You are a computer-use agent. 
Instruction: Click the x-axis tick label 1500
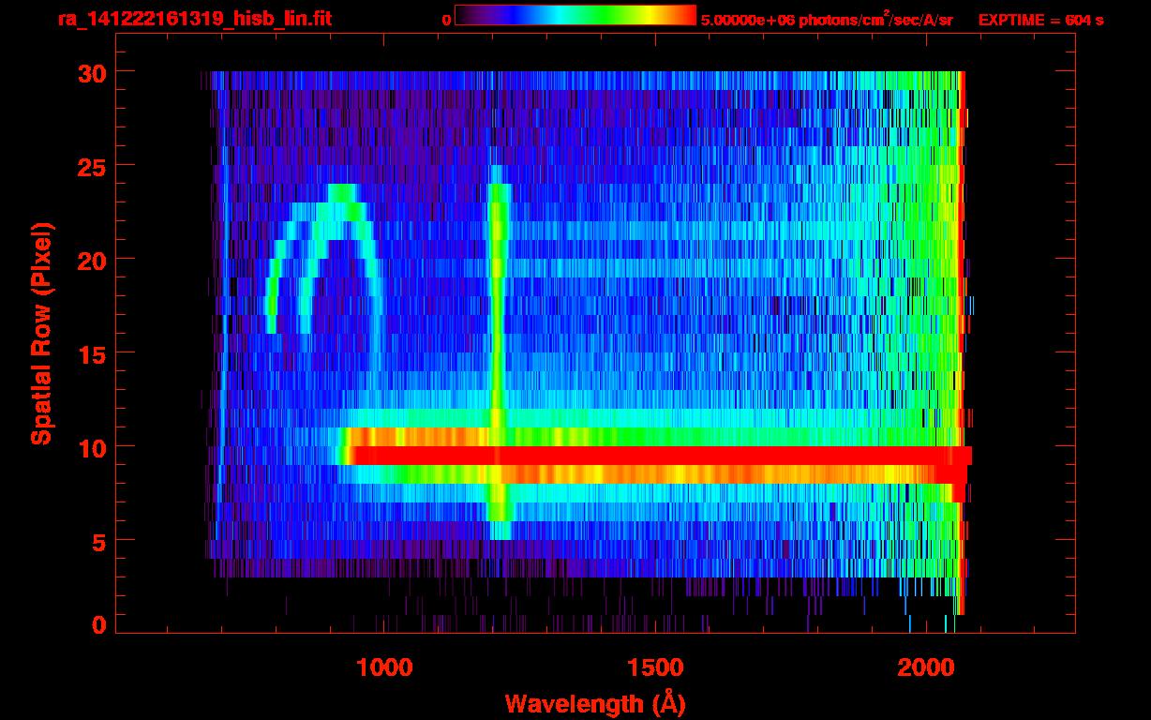tap(655, 667)
